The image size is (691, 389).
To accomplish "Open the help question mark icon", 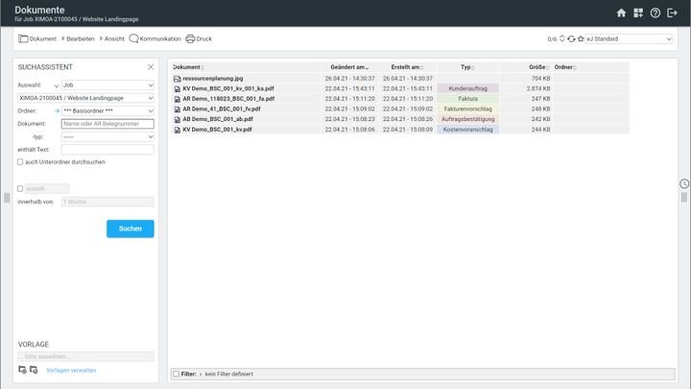I will [655, 12].
